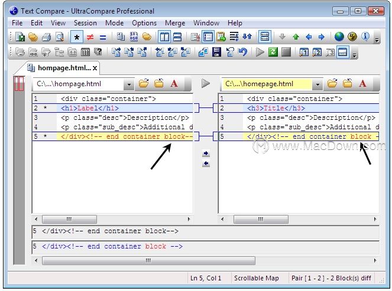Click left pane open file folder icon

(x=144, y=83)
